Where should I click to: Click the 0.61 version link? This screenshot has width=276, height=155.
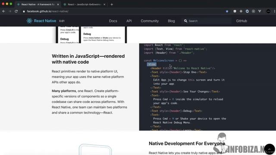[62, 21]
